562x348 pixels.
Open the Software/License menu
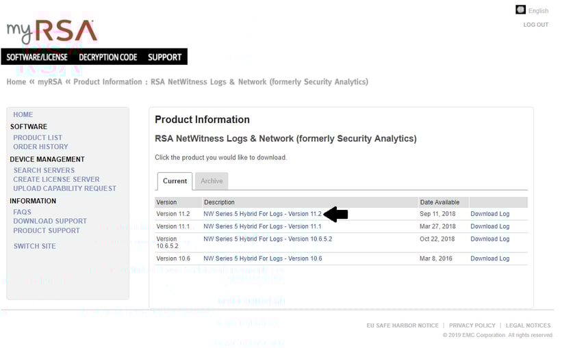(x=37, y=57)
